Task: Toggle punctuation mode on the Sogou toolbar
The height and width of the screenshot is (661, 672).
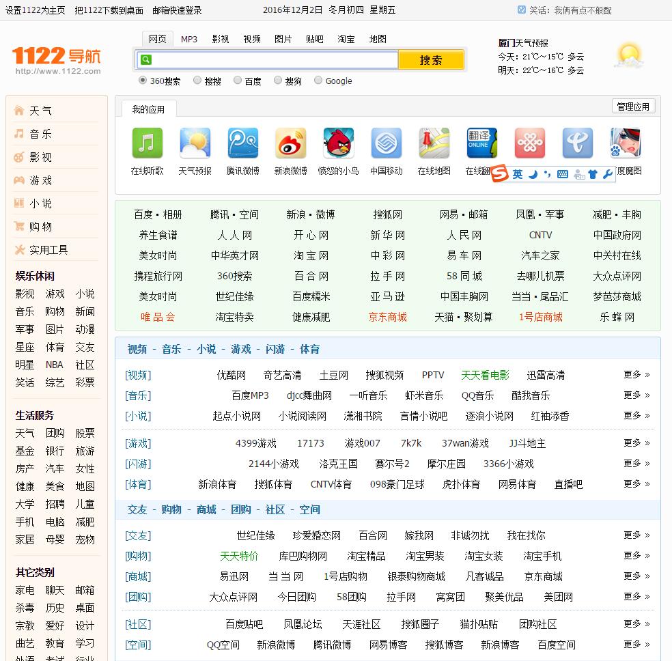Action: point(547,174)
